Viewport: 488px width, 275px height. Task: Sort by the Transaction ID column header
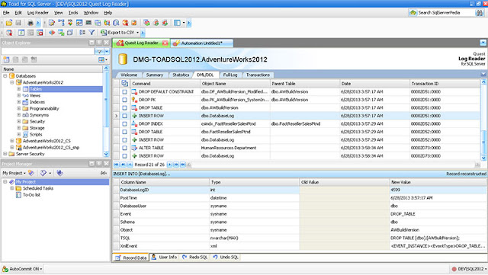(x=445, y=83)
